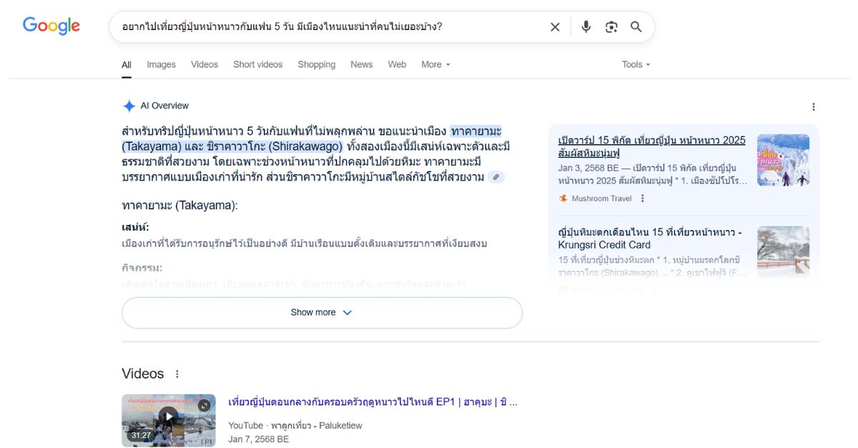Click the magnifying glass search icon
Viewport: 858px width, 448px height.
[636, 27]
